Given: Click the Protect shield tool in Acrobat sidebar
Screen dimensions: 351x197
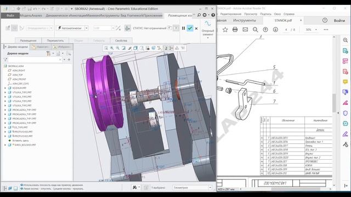Looking at the screenshot, I should (x=346, y=113).
